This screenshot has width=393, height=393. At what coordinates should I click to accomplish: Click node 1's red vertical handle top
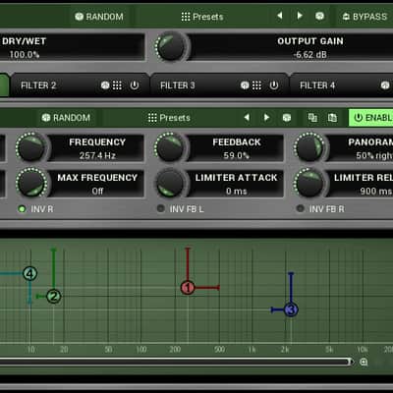pos(188,250)
